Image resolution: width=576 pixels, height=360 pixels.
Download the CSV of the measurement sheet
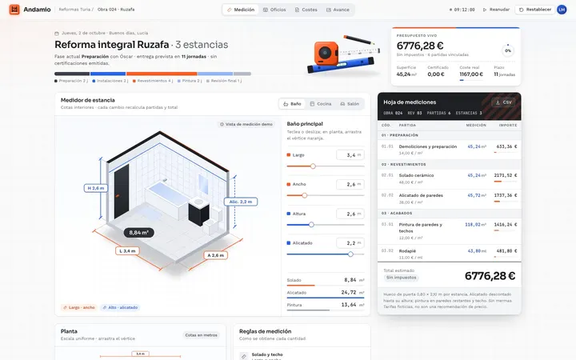tap(503, 102)
